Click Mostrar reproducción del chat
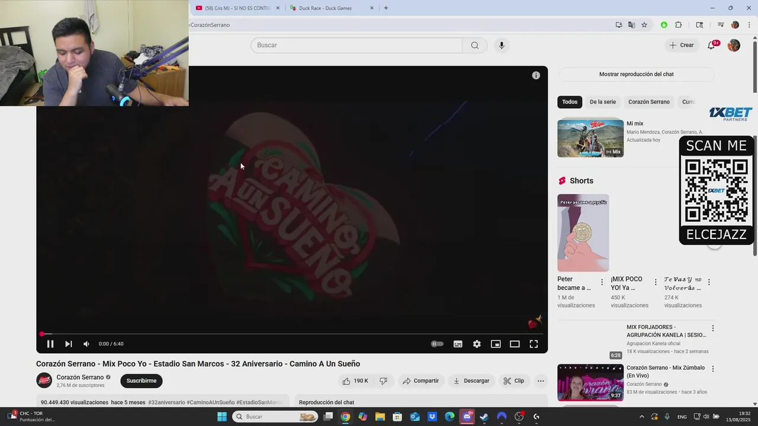 637,75
